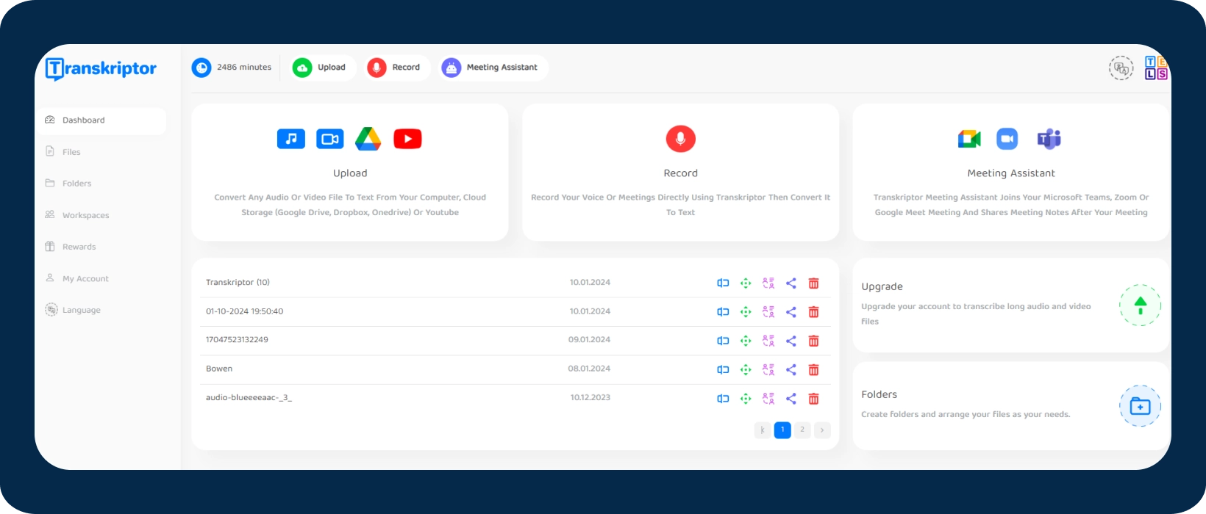Click the Google Meet icon

point(969,139)
